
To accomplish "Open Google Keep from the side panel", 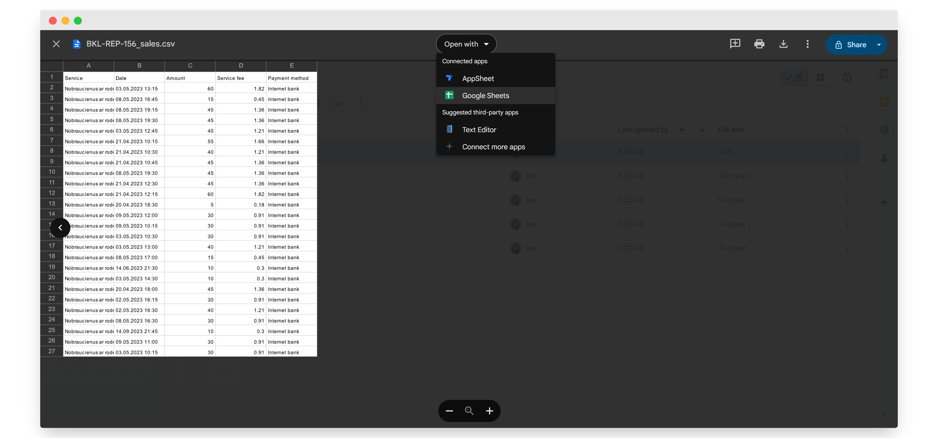I will click(x=884, y=101).
